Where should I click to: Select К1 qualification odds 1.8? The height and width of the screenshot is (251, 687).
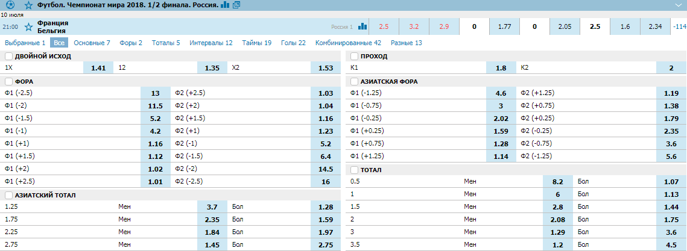coord(501,68)
